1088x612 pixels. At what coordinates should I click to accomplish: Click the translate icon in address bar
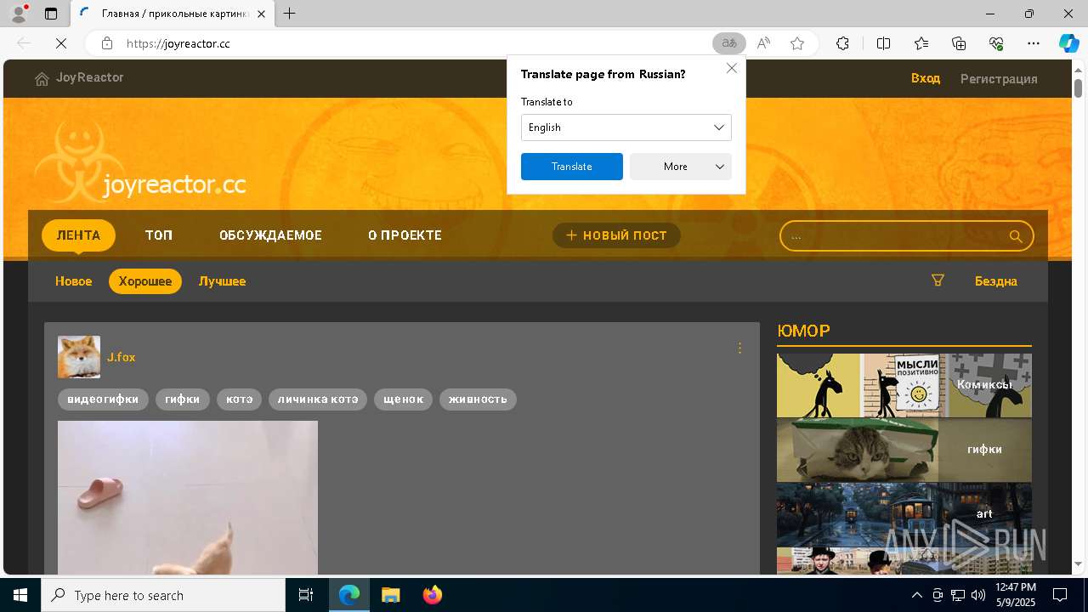click(728, 43)
